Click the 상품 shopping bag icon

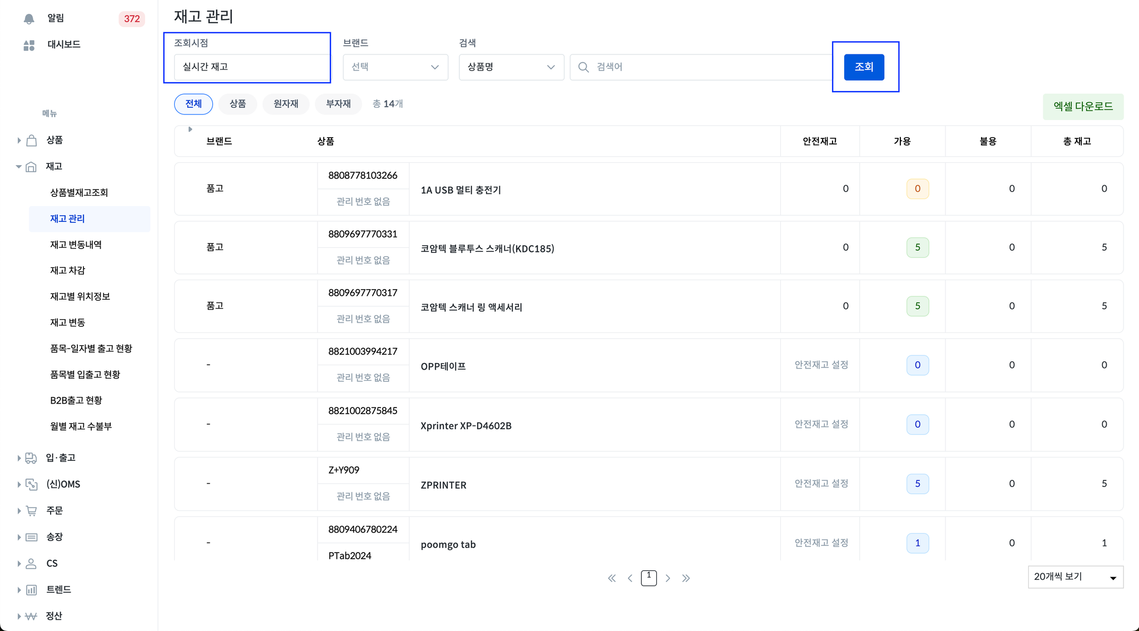(32, 140)
